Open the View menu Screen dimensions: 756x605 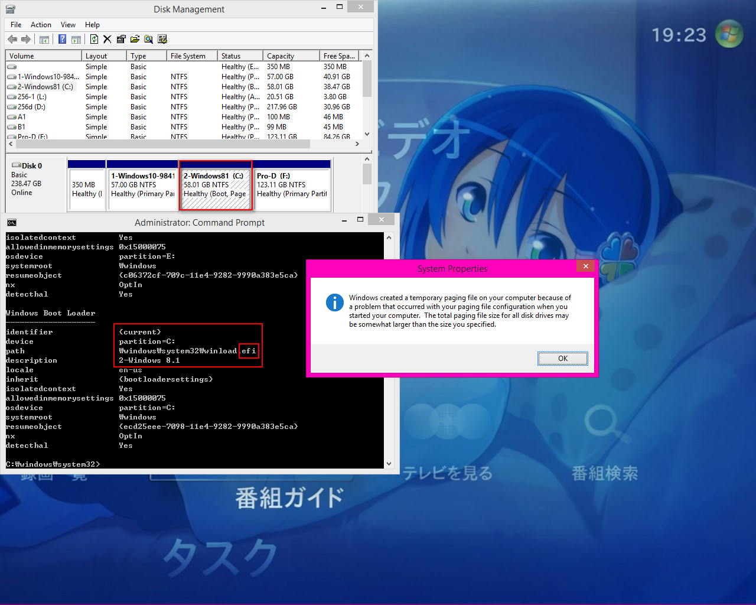(68, 25)
